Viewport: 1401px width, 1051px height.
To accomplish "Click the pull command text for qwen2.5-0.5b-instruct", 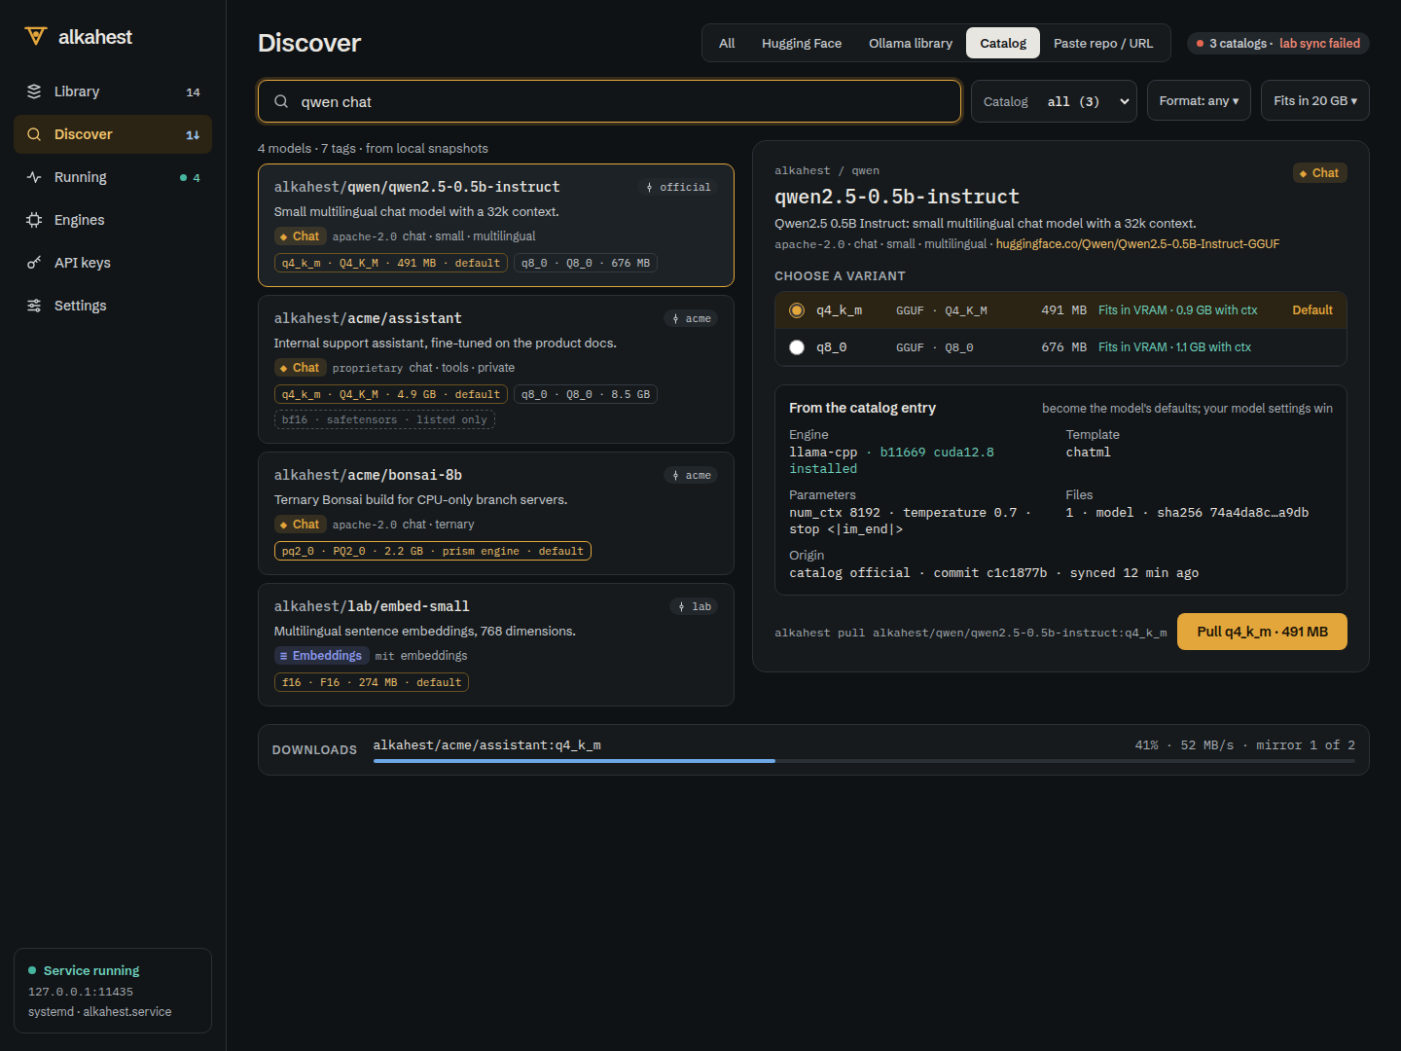I will tap(970, 633).
